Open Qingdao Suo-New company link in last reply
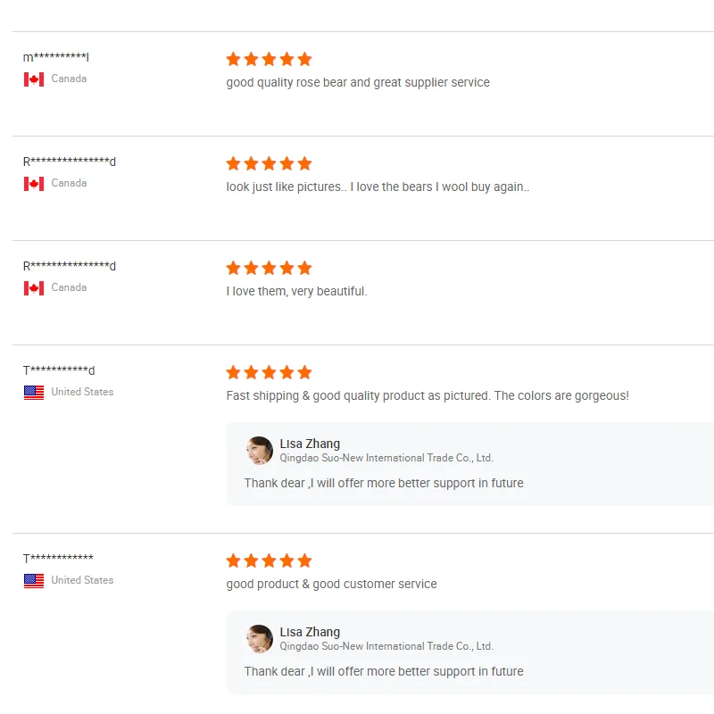The height and width of the screenshot is (714, 714). pos(386,646)
